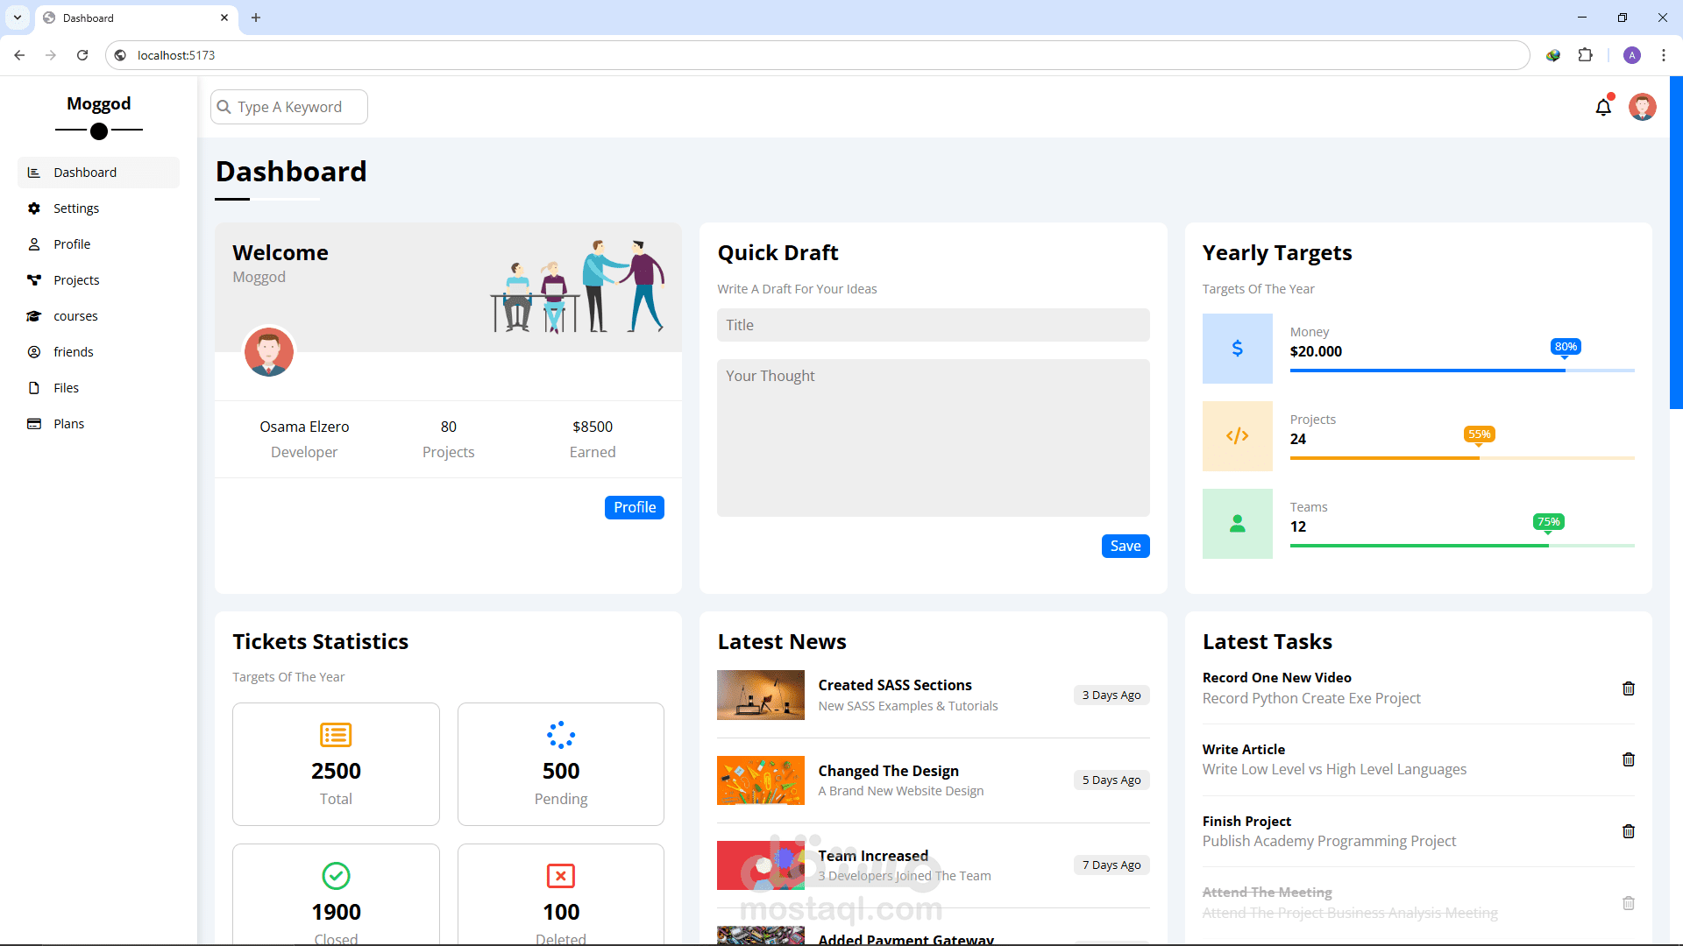Click the search magnifier icon
1683x946 pixels.
tap(224, 107)
